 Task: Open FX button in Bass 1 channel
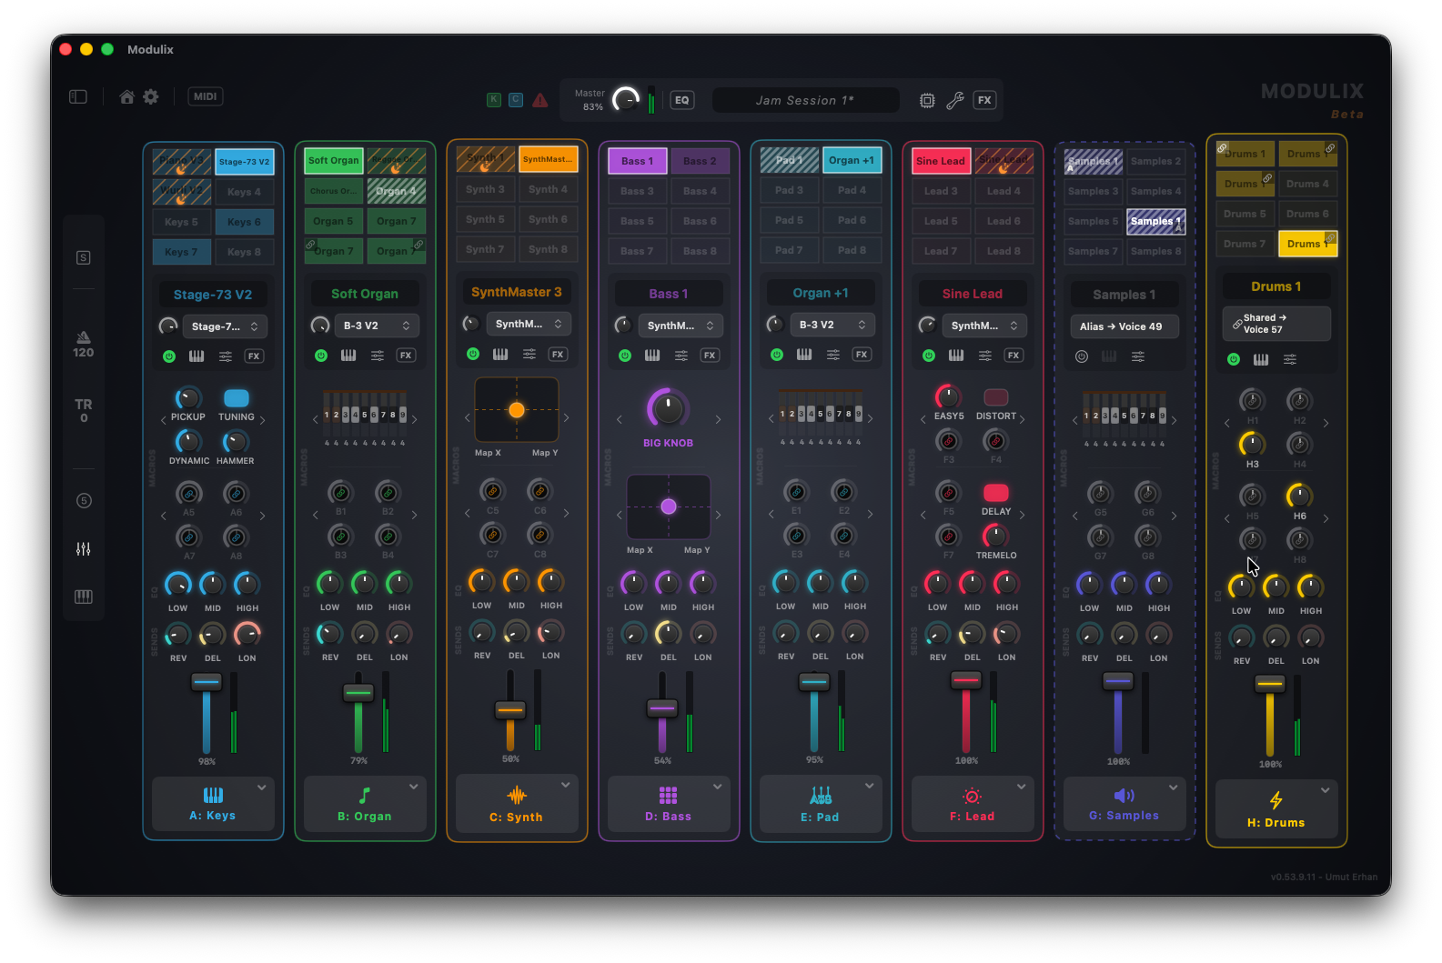point(710,356)
